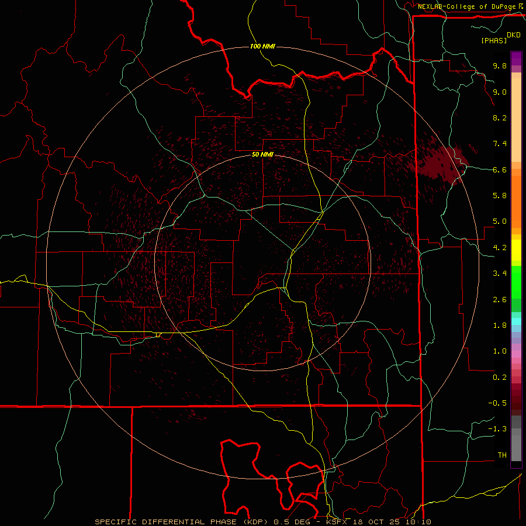Viewport: 526px width, 526px height.
Task: Click the 100 NMI range ring label
Action: (x=262, y=46)
